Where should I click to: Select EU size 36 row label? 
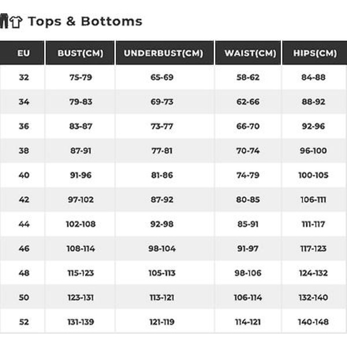coord(23,126)
